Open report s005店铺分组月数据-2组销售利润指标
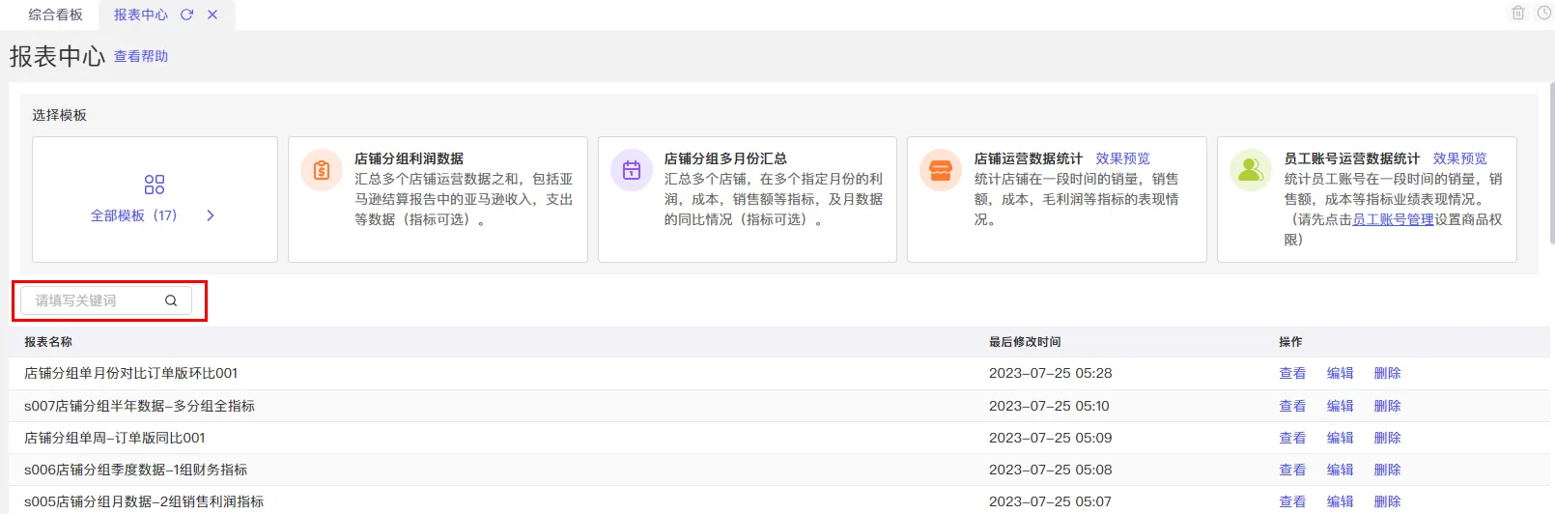 [x=144, y=501]
